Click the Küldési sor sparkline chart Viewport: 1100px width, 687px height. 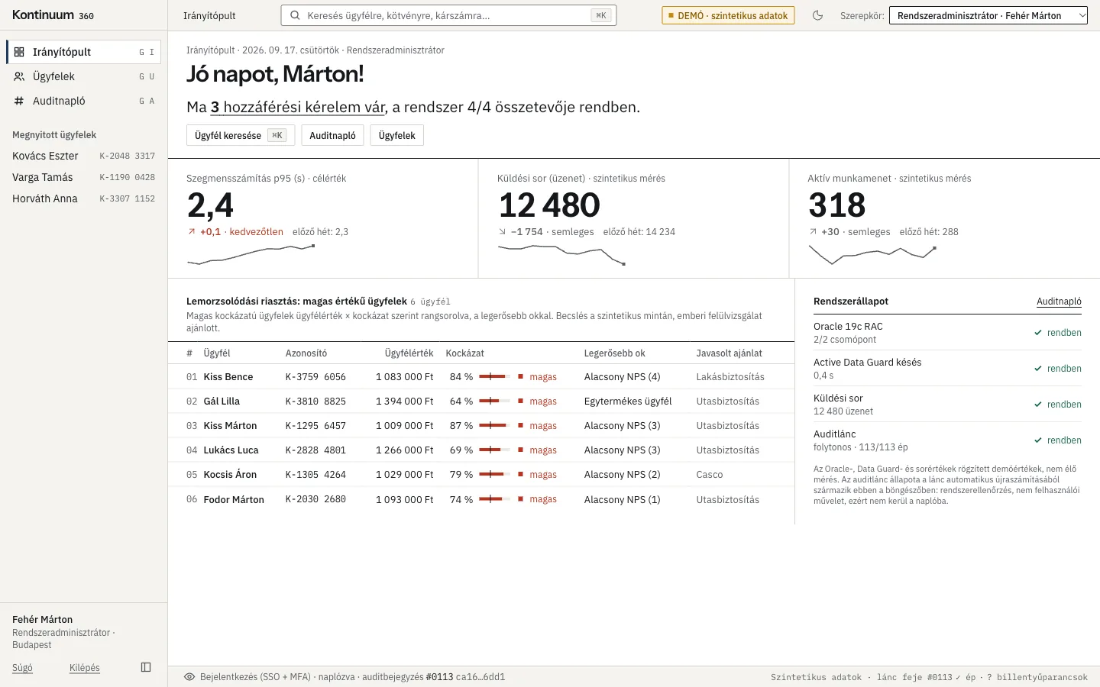[561, 255]
